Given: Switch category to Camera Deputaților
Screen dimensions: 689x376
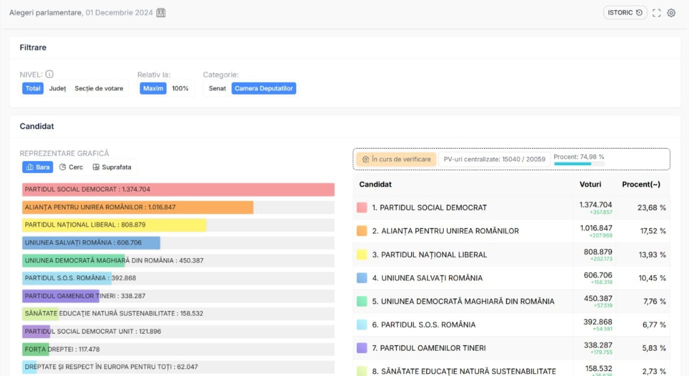Looking at the screenshot, I should 264,88.
